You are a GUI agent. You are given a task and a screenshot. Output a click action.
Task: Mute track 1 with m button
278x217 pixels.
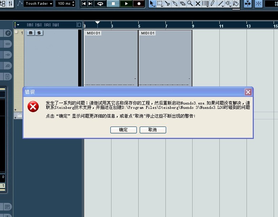click(31, 33)
